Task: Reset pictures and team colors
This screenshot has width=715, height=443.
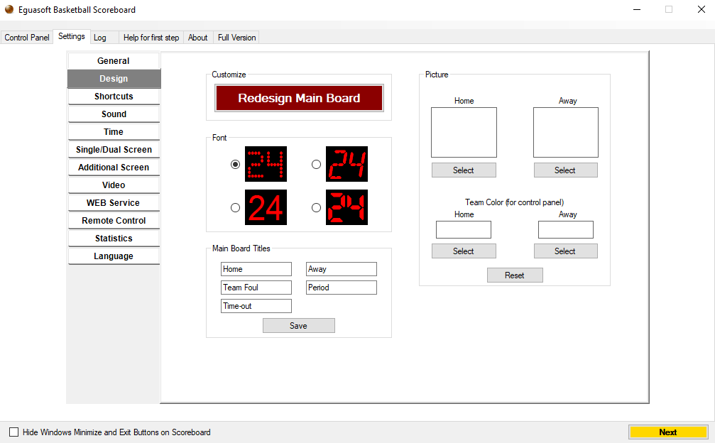Action: (x=515, y=275)
